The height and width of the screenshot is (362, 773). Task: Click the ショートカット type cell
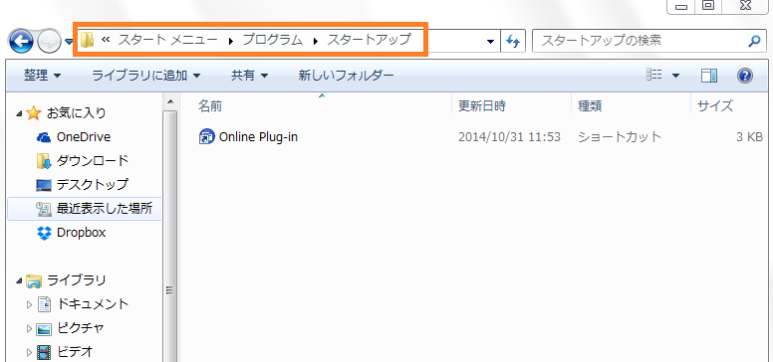(x=620, y=136)
